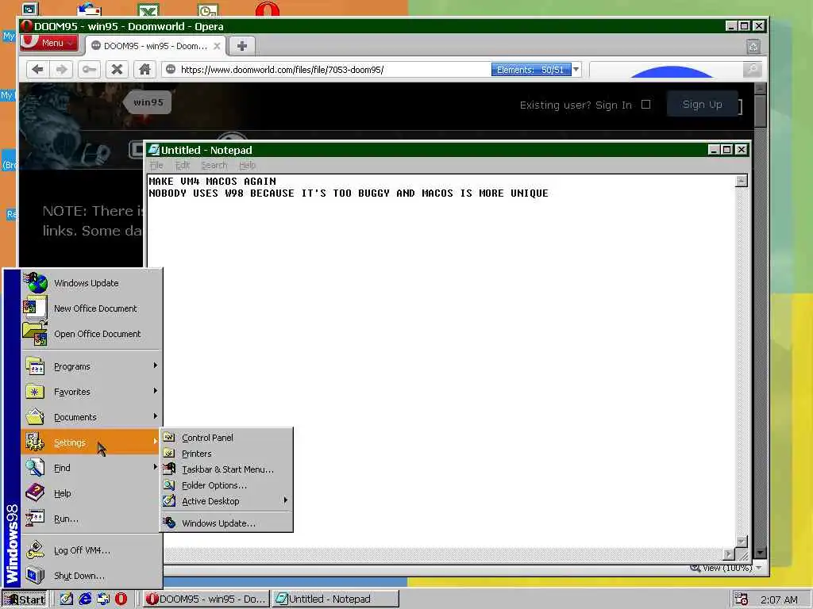Click inside the Notepad text area
The height and width of the screenshot is (609, 813).
pyautogui.click(x=441, y=361)
